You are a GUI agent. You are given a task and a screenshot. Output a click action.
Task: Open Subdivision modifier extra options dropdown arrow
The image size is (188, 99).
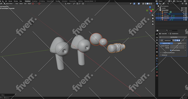pyautogui.click(x=181, y=40)
